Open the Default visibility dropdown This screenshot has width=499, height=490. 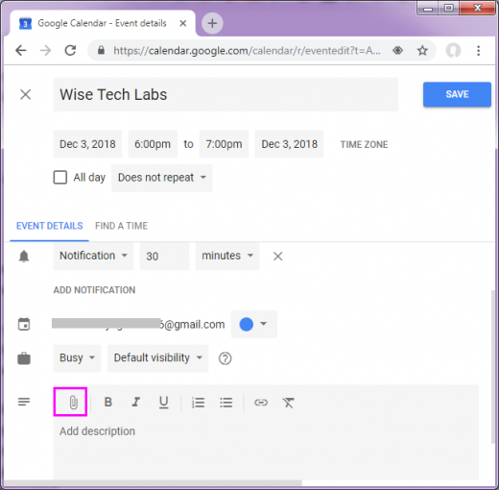[158, 357]
